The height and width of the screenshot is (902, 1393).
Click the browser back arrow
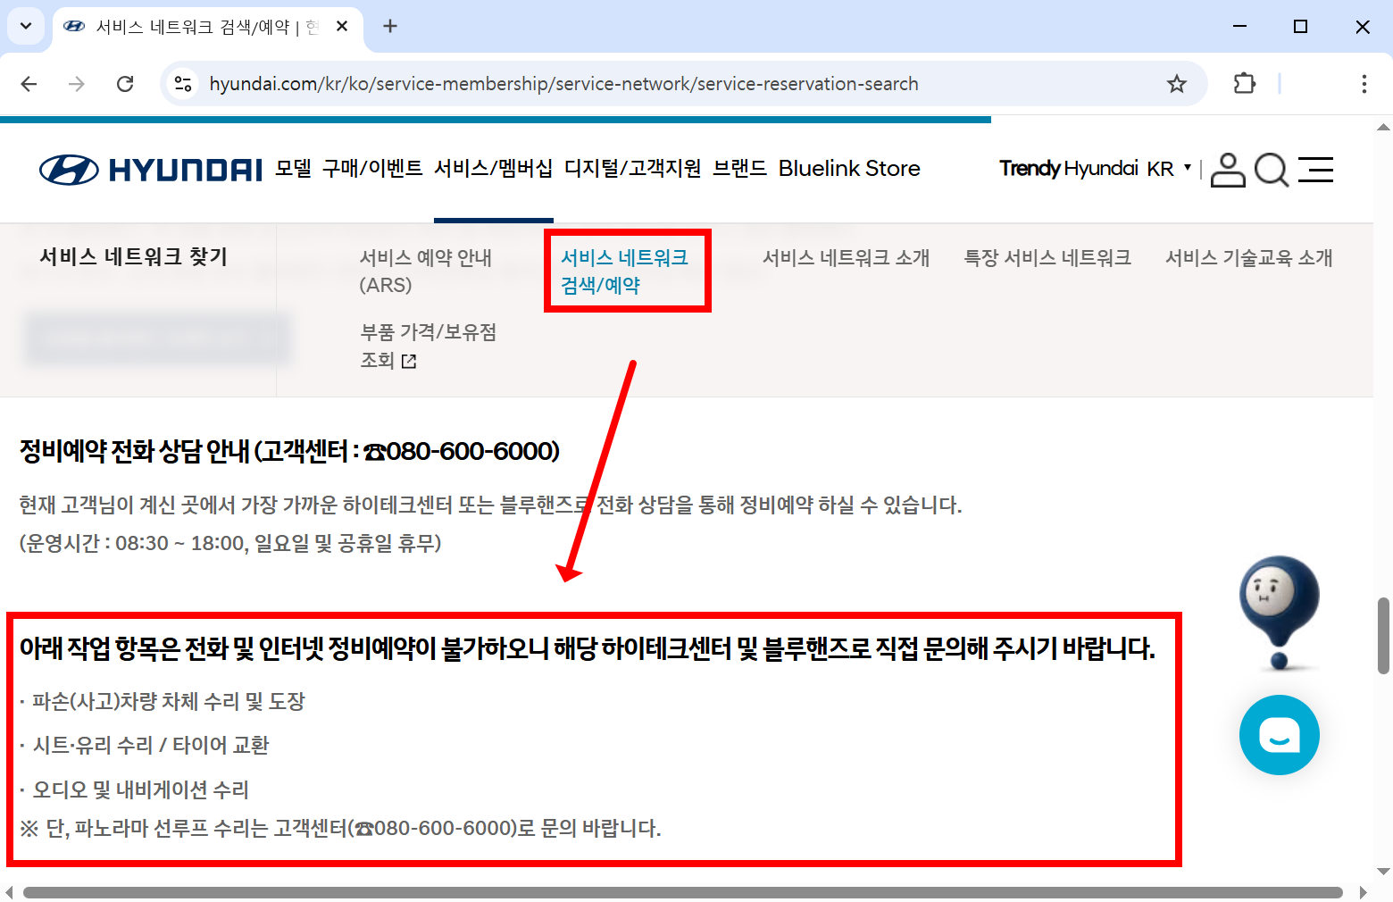(x=29, y=83)
